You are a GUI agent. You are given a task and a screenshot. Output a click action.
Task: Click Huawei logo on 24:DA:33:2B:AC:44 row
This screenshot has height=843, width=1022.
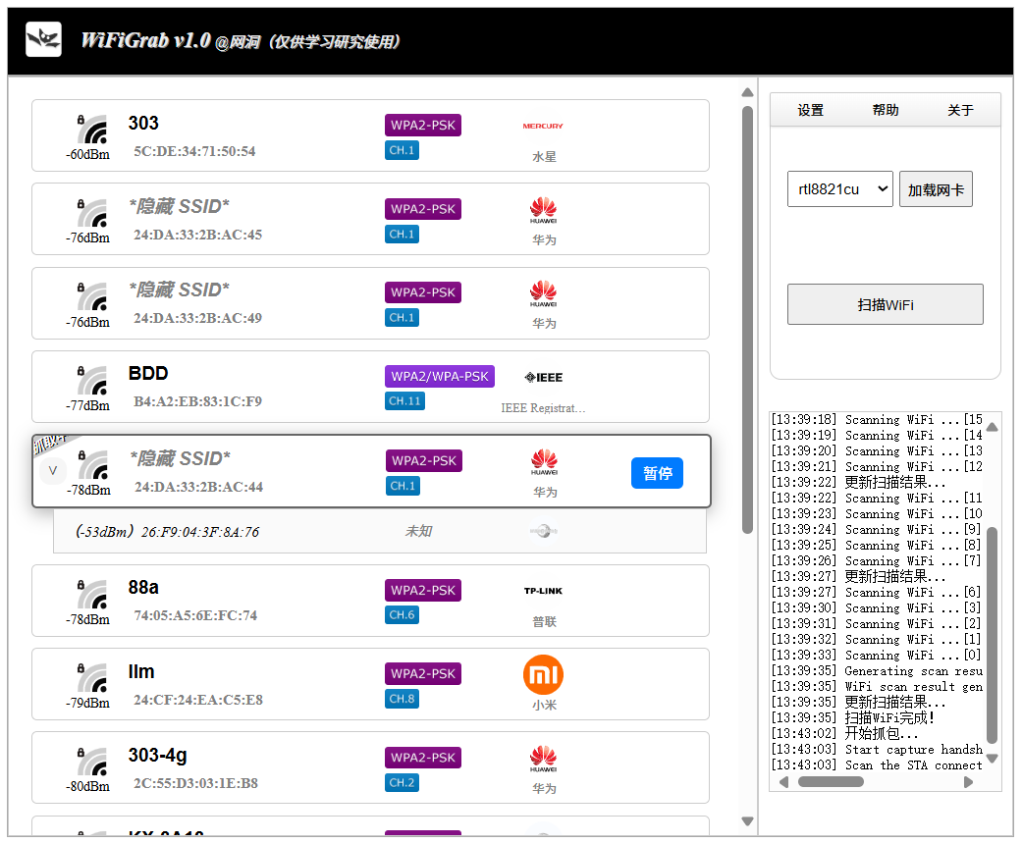[544, 462]
